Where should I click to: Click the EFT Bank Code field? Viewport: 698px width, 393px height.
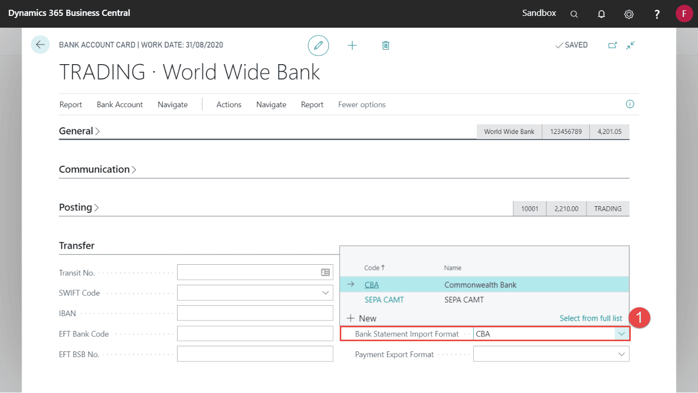(255, 333)
